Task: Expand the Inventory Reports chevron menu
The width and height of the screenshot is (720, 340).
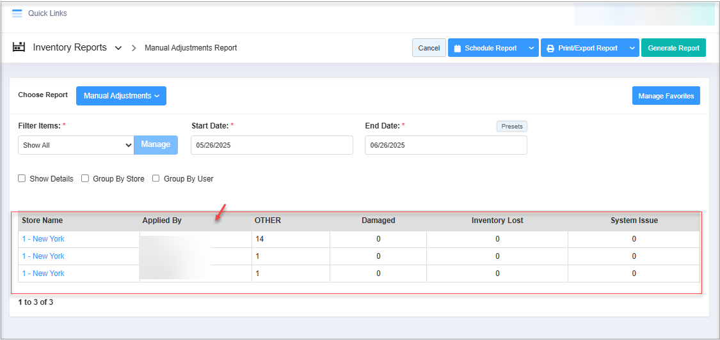Action: [118, 48]
